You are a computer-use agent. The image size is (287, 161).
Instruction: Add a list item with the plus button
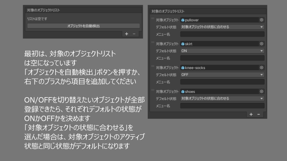click(x=251, y=114)
